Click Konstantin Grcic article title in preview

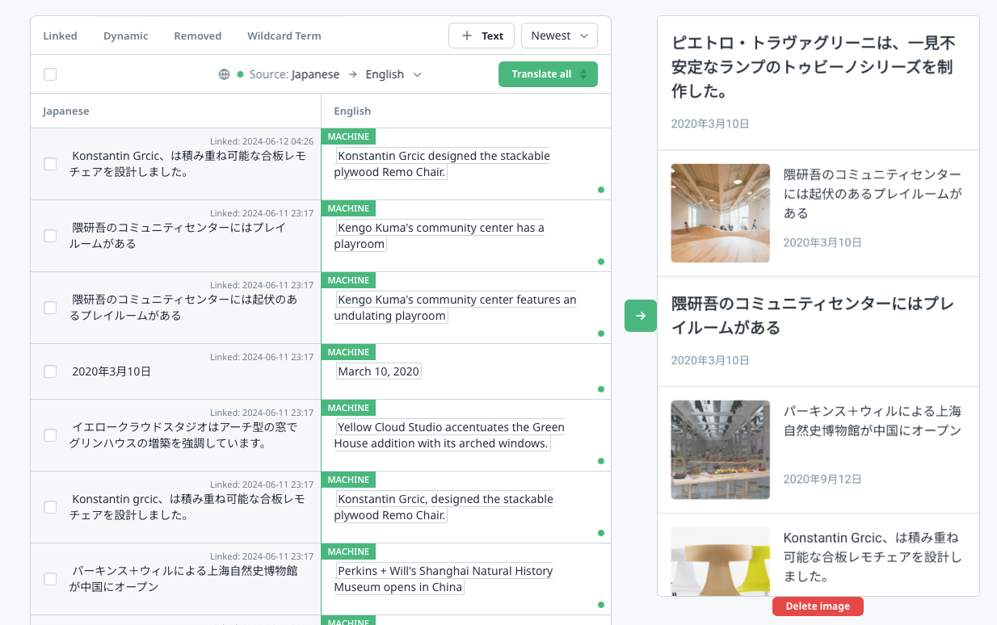[x=873, y=557]
